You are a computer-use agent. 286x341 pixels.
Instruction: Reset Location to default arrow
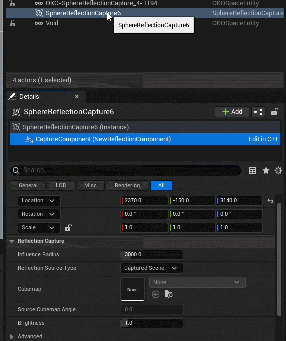(x=270, y=201)
